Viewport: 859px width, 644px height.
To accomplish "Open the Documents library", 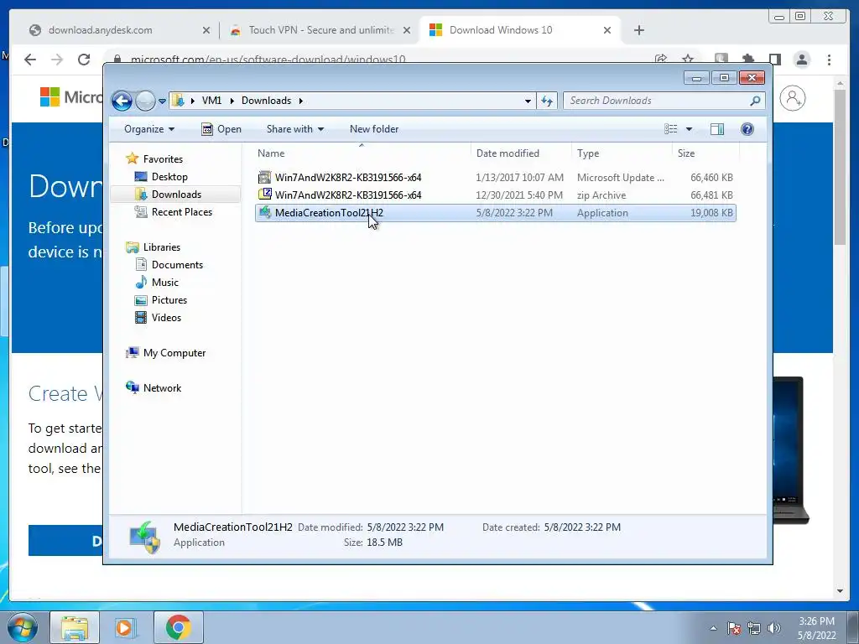I will (x=177, y=264).
